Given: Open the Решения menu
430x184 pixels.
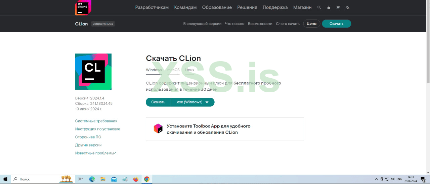Looking at the screenshot, I should 247,7.
